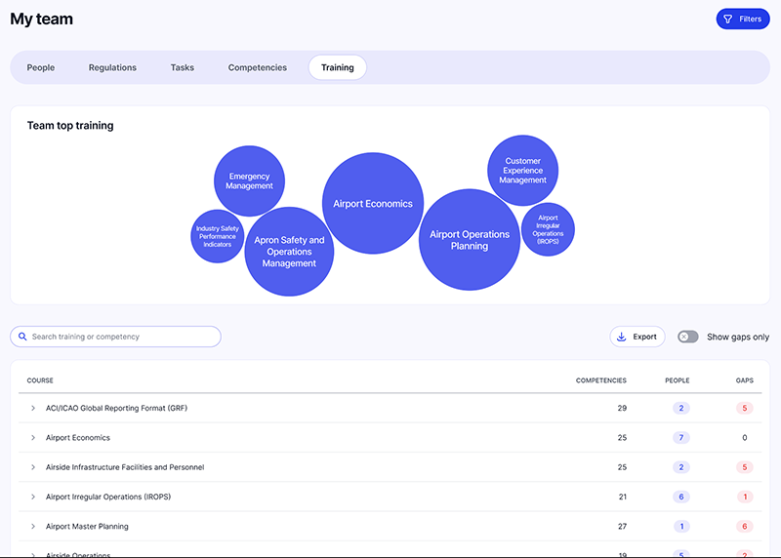The width and height of the screenshot is (781, 558).
Task: Expand the Airport Economics course row
Action: [x=33, y=438]
